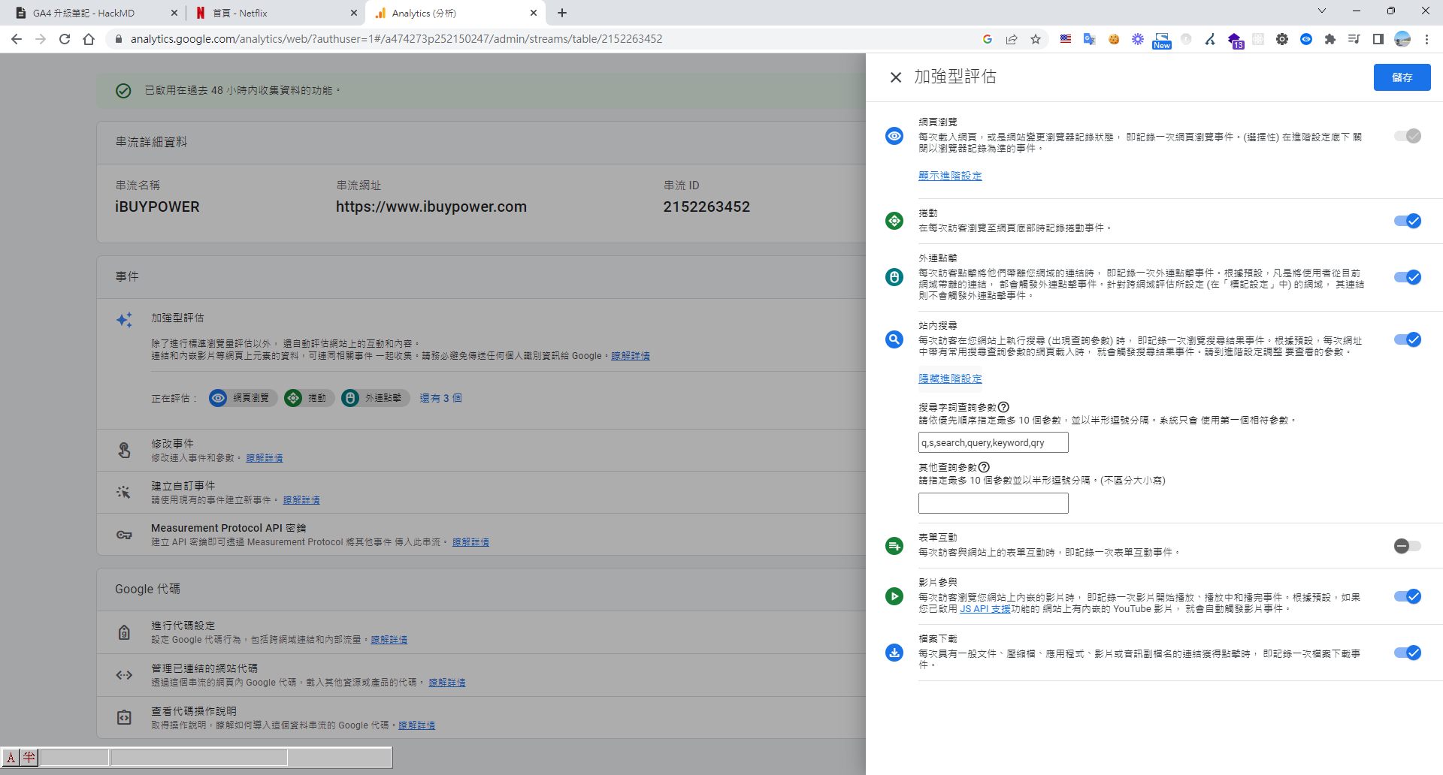Click the 儲存 save button
This screenshot has width=1443, height=775.
1401,77
